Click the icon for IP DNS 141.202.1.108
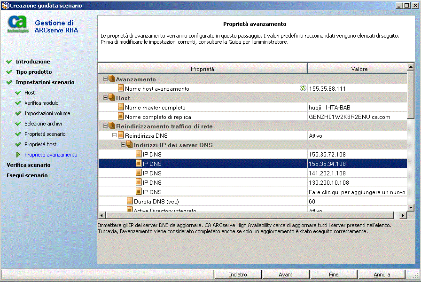The width and height of the screenshot is (421, 283). [x=139, y=173]
